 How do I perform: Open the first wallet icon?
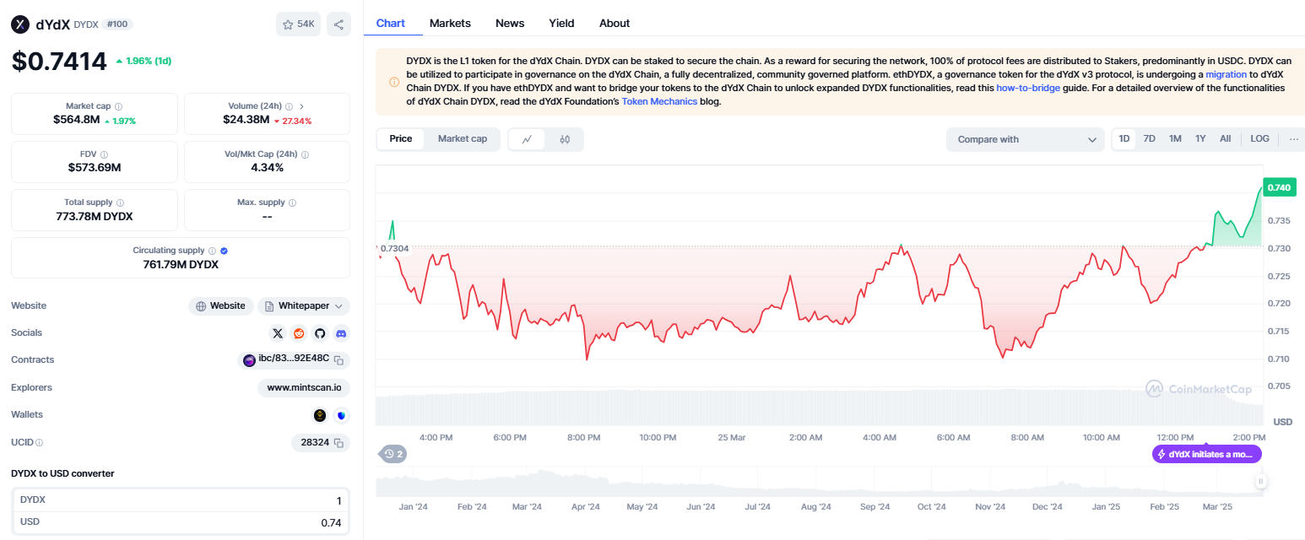coord(320,415)
